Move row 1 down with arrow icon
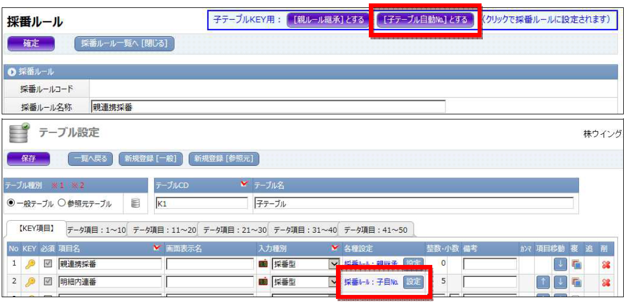Screen dimensions: 630x304 pyautogui.click(x=560, y=264)
